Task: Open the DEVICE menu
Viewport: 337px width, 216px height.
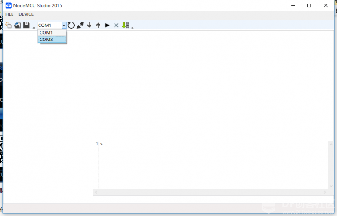Action: click(26, 14)
